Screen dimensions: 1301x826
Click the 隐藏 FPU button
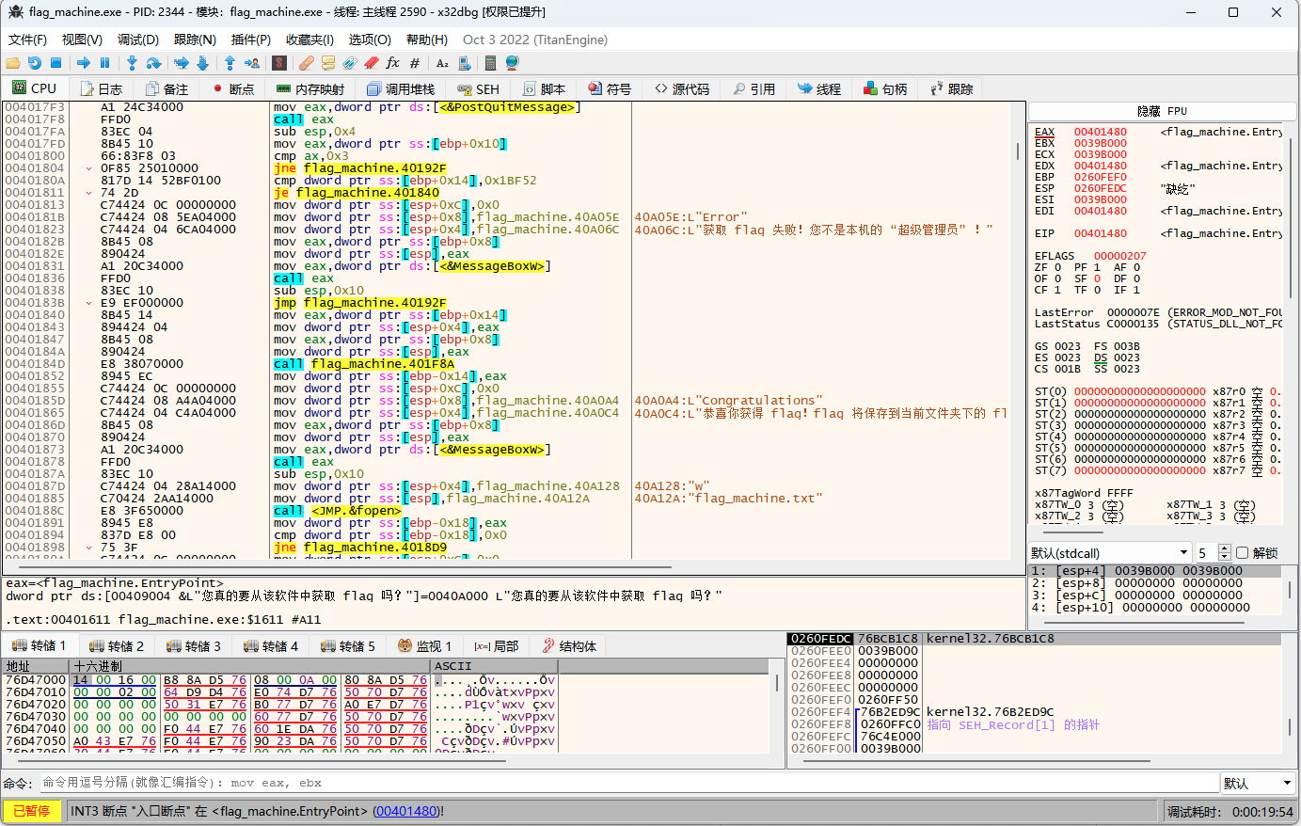(1162, 111)
